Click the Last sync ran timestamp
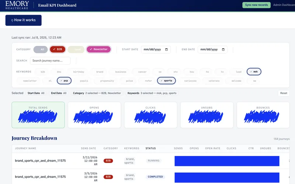The height and width of the screenshot is (184, 295). (36, 38)
